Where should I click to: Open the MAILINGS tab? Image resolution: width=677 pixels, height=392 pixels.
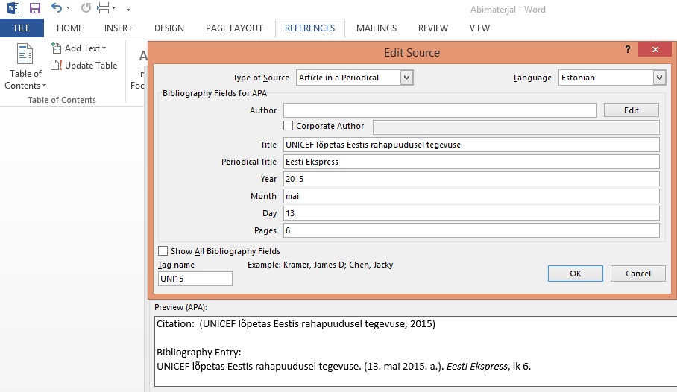click(377, 28)
